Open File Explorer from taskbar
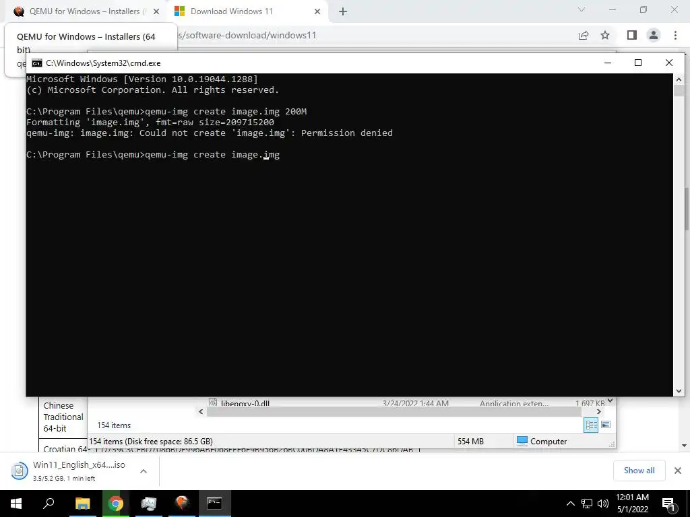This screenshot has height=517, width=690. click(82, 504)
